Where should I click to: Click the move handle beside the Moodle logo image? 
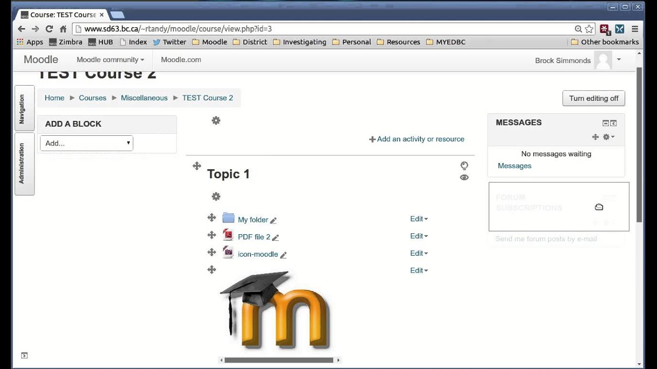tap(211, 270)
